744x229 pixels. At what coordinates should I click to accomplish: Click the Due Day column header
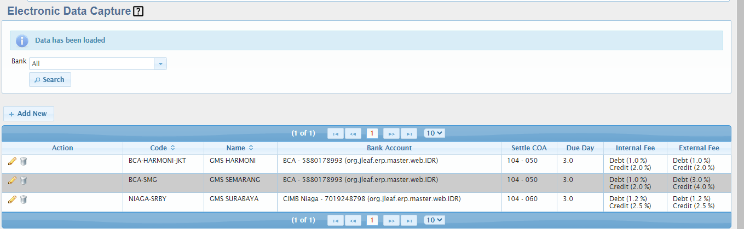[580, 148]
